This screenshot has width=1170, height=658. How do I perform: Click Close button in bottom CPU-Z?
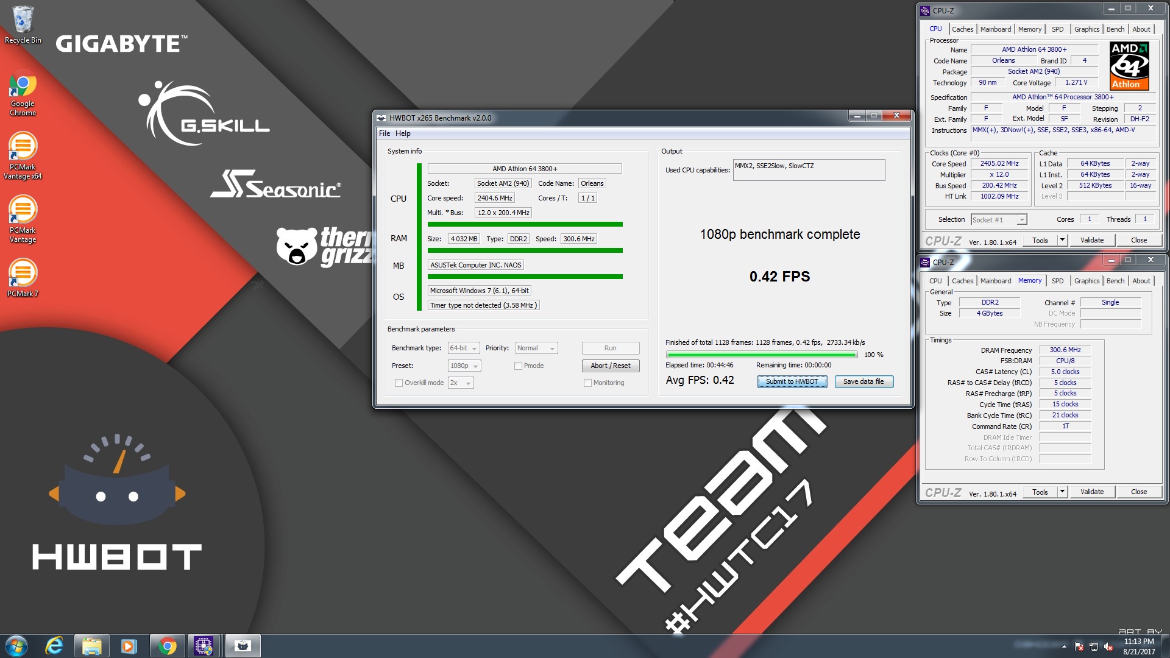point(1138,492)
